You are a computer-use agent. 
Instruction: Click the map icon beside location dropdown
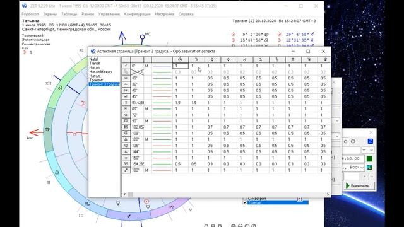(x=369, y=167)
